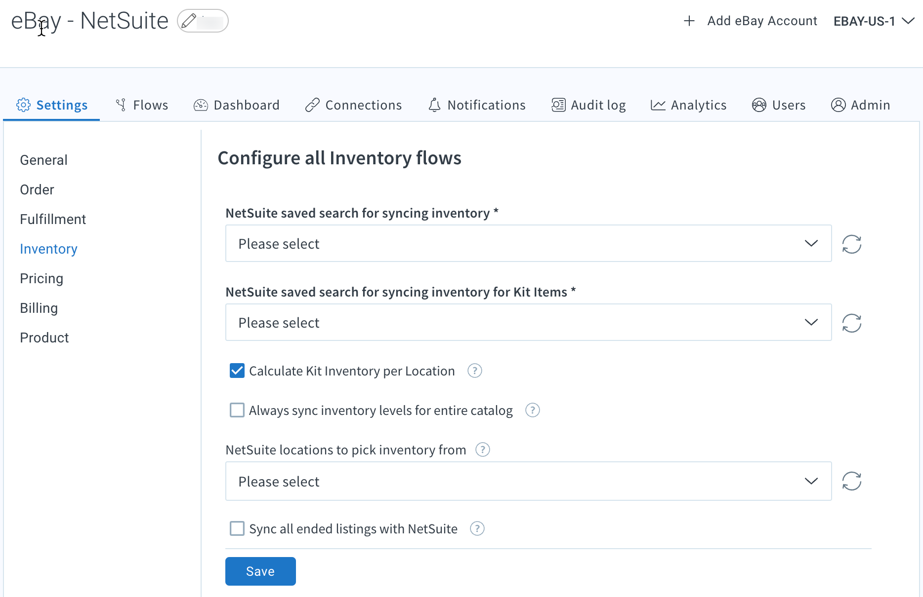Click the Flows branch icon
This screenshot has width=923, height=597.
coord(121,105)
